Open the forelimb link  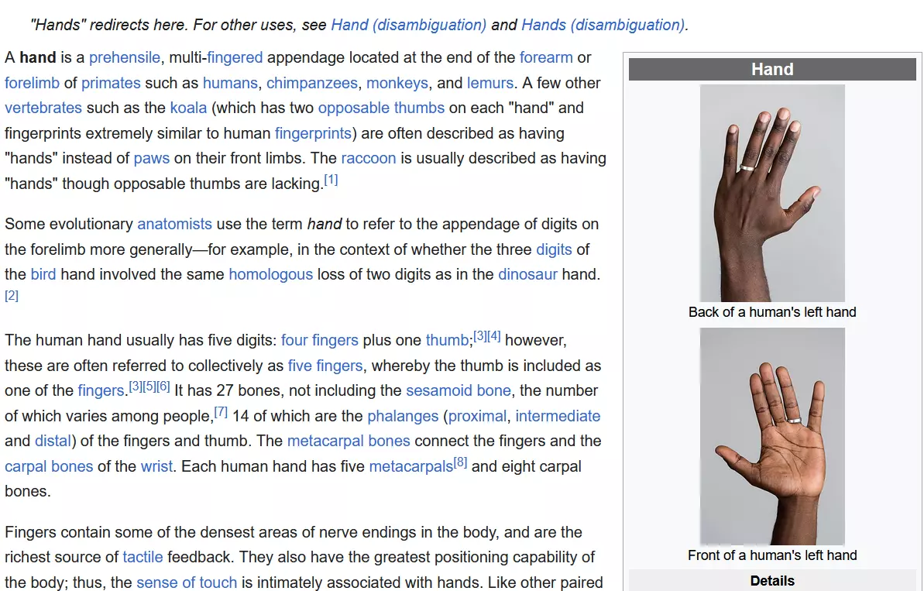click(x=32, y=83)
